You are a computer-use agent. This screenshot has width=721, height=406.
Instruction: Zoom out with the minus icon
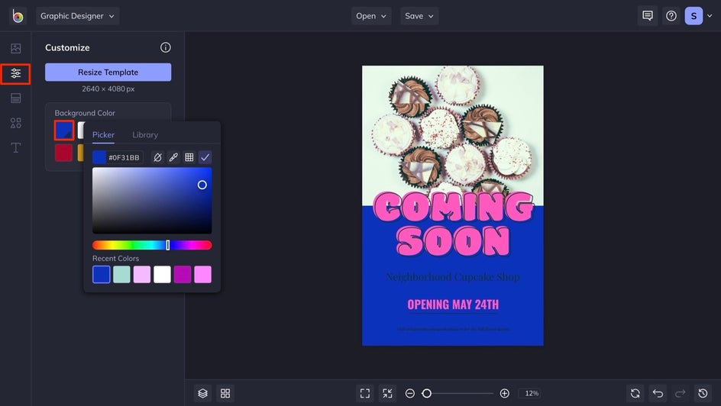click(409, 393)
